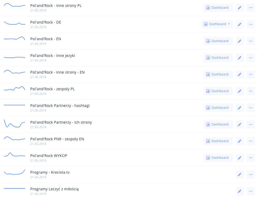Viewport: 258px width, 198px height.
Task: Click the trend graph for Pol'and'Rock - zespoly PL
Action: click(15, 89)
